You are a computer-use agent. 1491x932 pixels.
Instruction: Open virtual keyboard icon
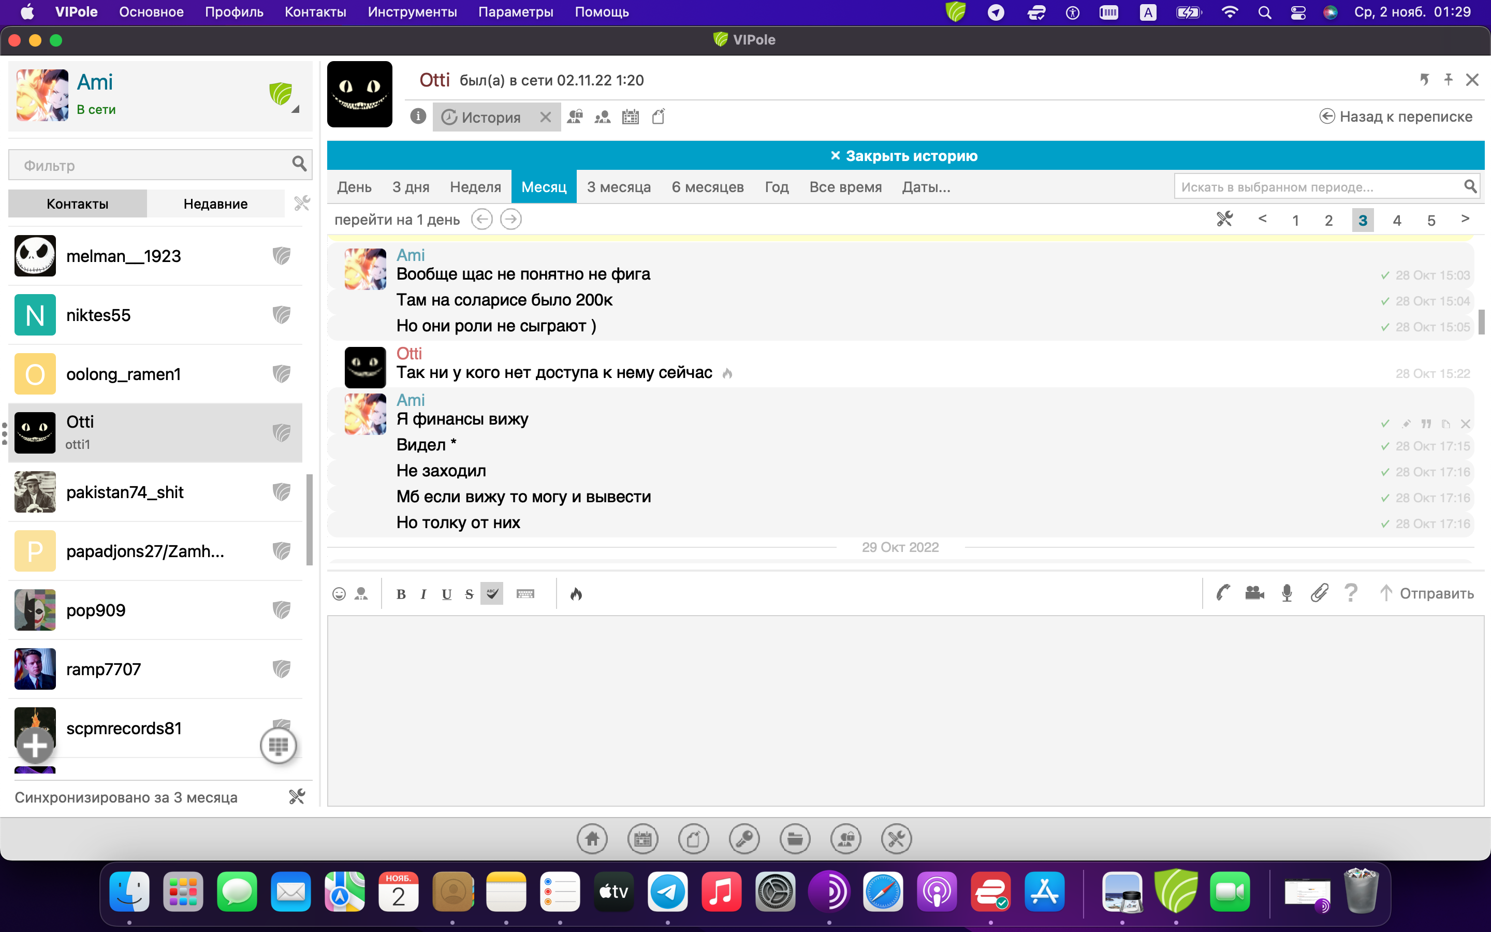click(x=525, y=593)
